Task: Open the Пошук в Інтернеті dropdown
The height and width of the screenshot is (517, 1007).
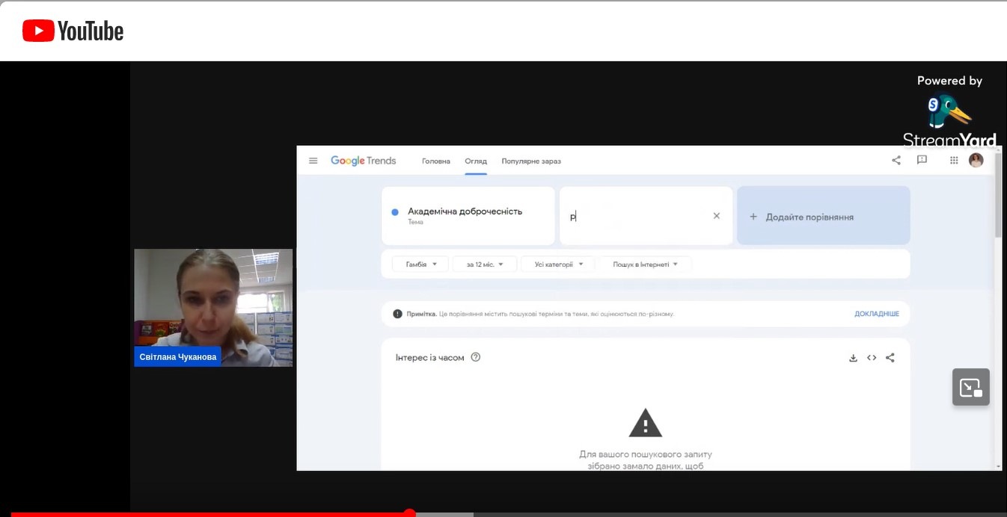Action: point(645,264)
